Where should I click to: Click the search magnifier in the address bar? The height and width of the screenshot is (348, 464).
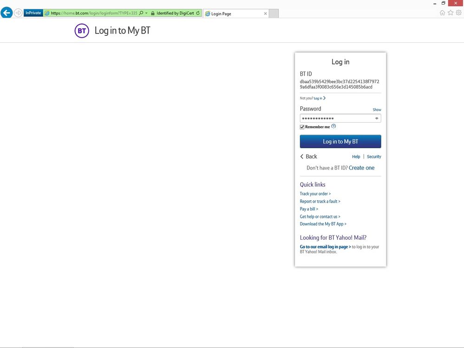coord(141,13)
